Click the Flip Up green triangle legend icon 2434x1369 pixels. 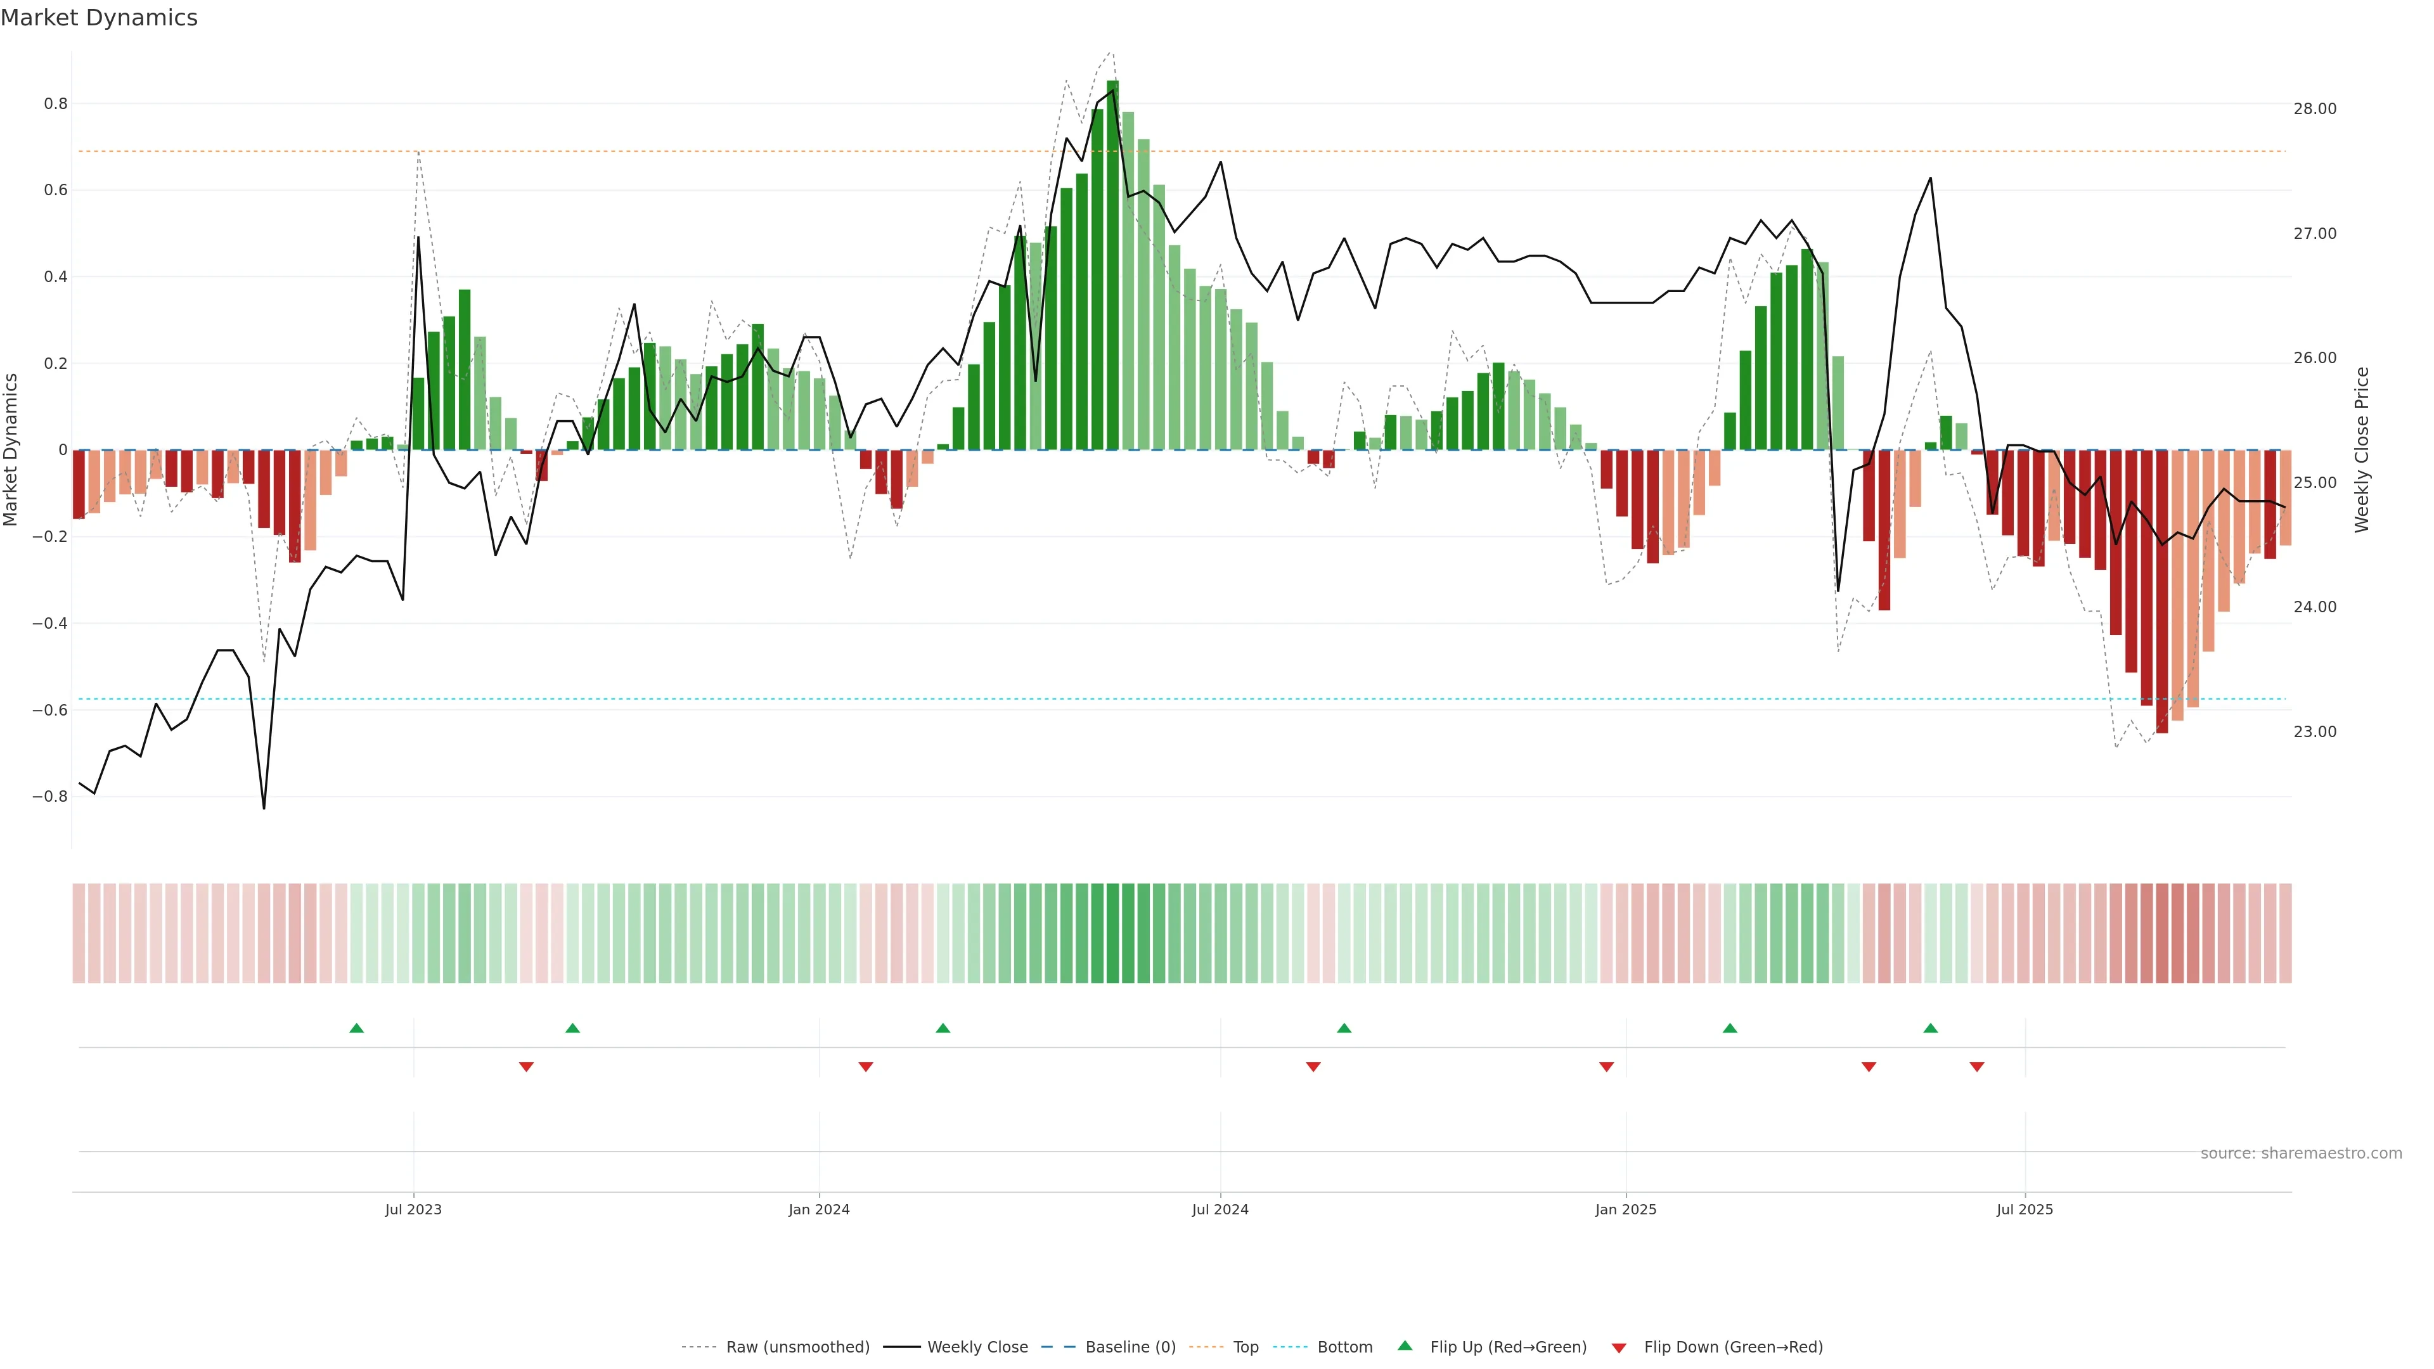1404,1346
